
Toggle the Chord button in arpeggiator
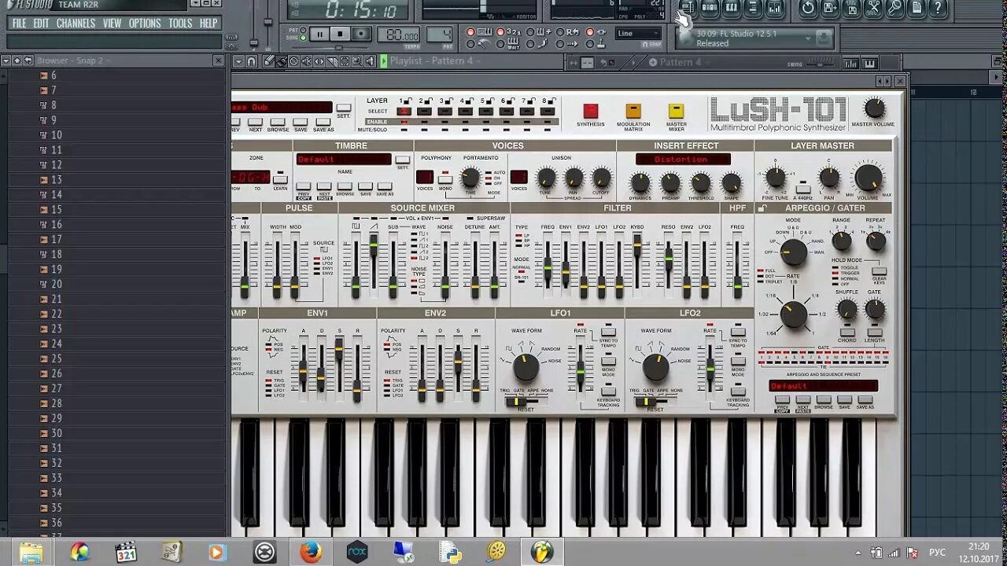point(847,332)
